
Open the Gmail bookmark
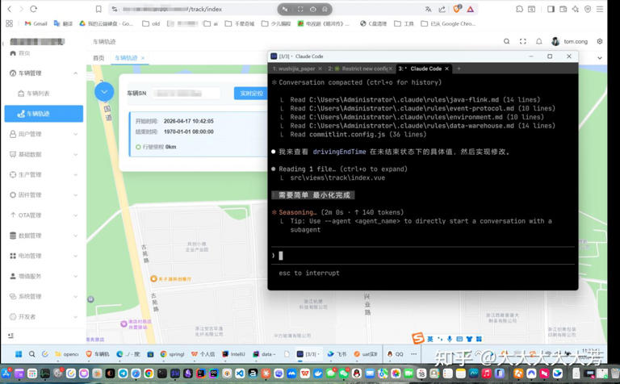click(x=36, y=23)
